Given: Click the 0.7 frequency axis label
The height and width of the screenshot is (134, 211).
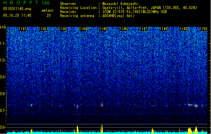Looking at the screenshot, I should click(x=3, y=111).
